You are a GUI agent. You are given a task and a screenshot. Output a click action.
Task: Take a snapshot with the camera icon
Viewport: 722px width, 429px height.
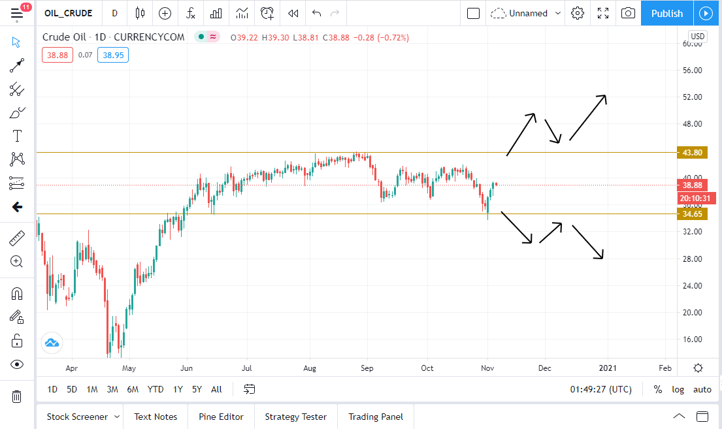point(628,13)
